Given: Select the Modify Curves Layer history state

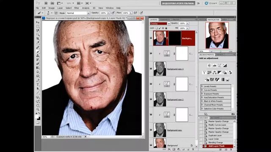Looking at the screenshot, I should 217,125.
